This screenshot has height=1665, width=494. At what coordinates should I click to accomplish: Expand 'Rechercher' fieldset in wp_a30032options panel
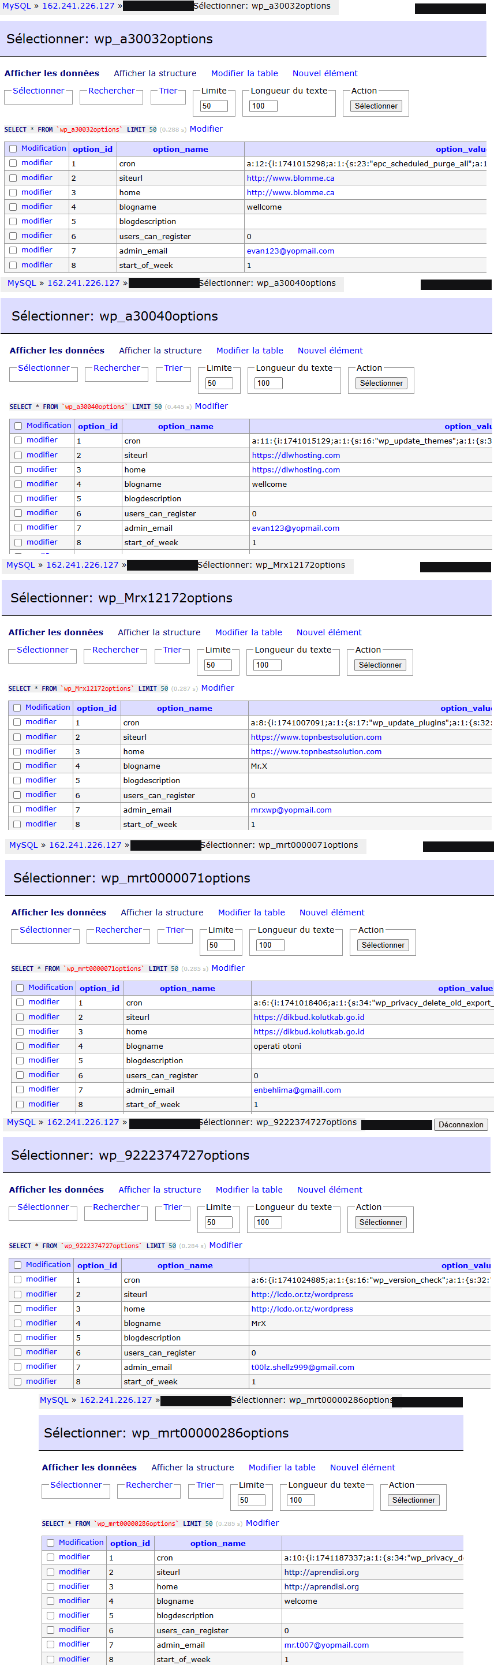111,91
